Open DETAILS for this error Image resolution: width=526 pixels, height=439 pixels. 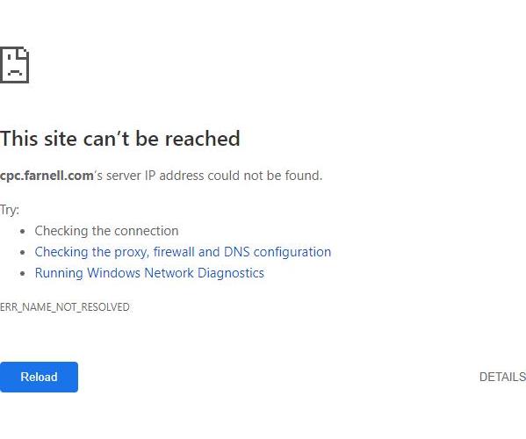pyautogui.click(x=502, y=377)
